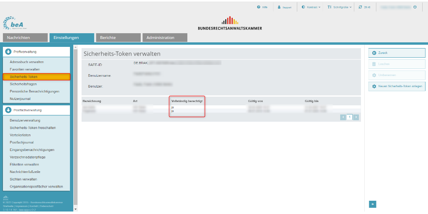
Task: Select Adressbuch verwalten in sidebar
Action: click(x=27, y=62)
